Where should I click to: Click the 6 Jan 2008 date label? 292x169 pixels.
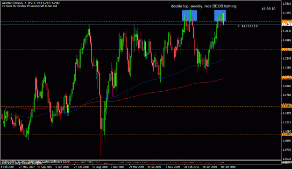click(62, 167)
